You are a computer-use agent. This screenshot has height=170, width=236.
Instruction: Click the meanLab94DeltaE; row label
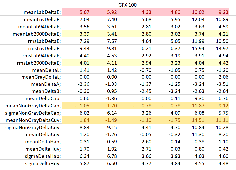point(40,27)
